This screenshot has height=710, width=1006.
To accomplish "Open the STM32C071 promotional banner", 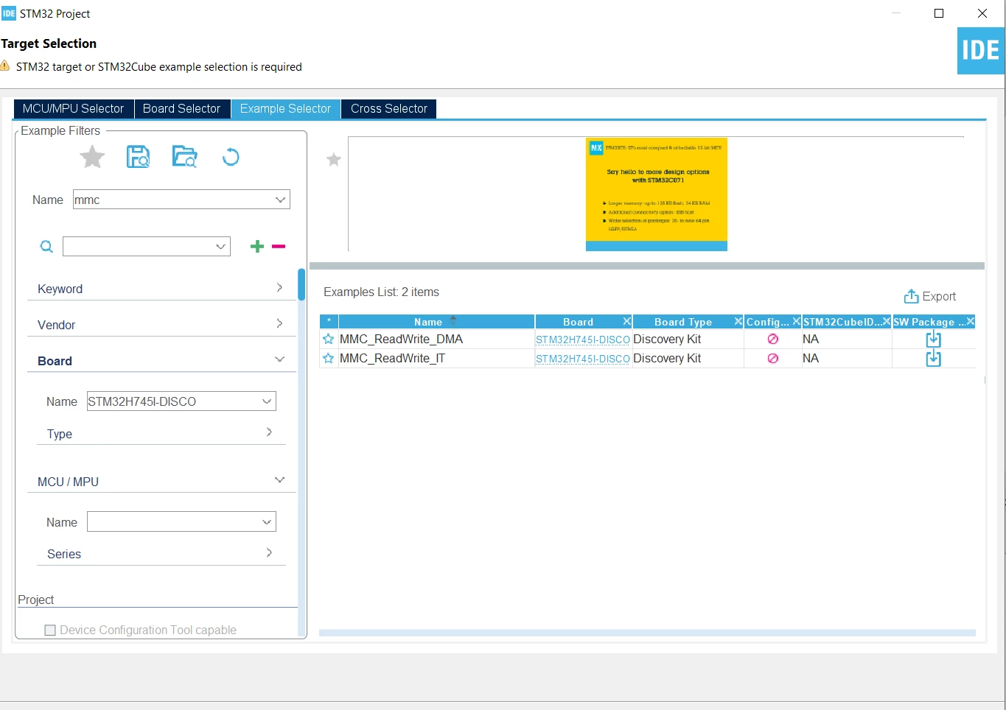I will (657, 194).
